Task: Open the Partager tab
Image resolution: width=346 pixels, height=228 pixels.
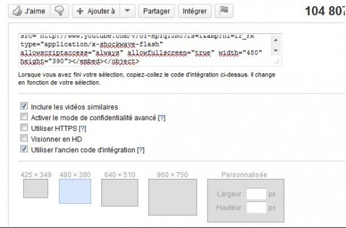Action: [x=157, y=11]
